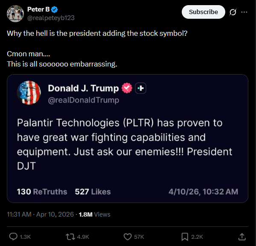
Task: Open Donald J. Trump's flag avatar
Action: click(29, 93)
